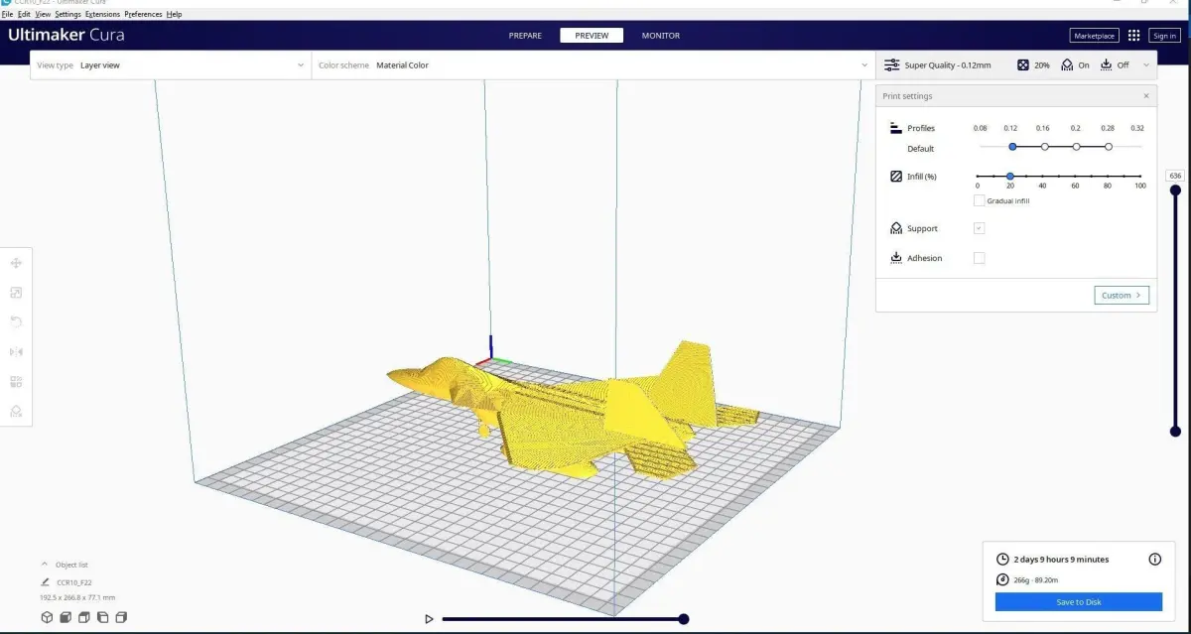This screenshot has height=634, width=1191.
Task: Play the layer simulation
Action: [x=429, y=619]
